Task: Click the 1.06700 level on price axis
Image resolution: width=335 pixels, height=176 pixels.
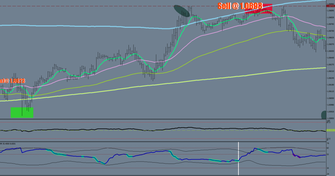Action: tap(330, 31)
